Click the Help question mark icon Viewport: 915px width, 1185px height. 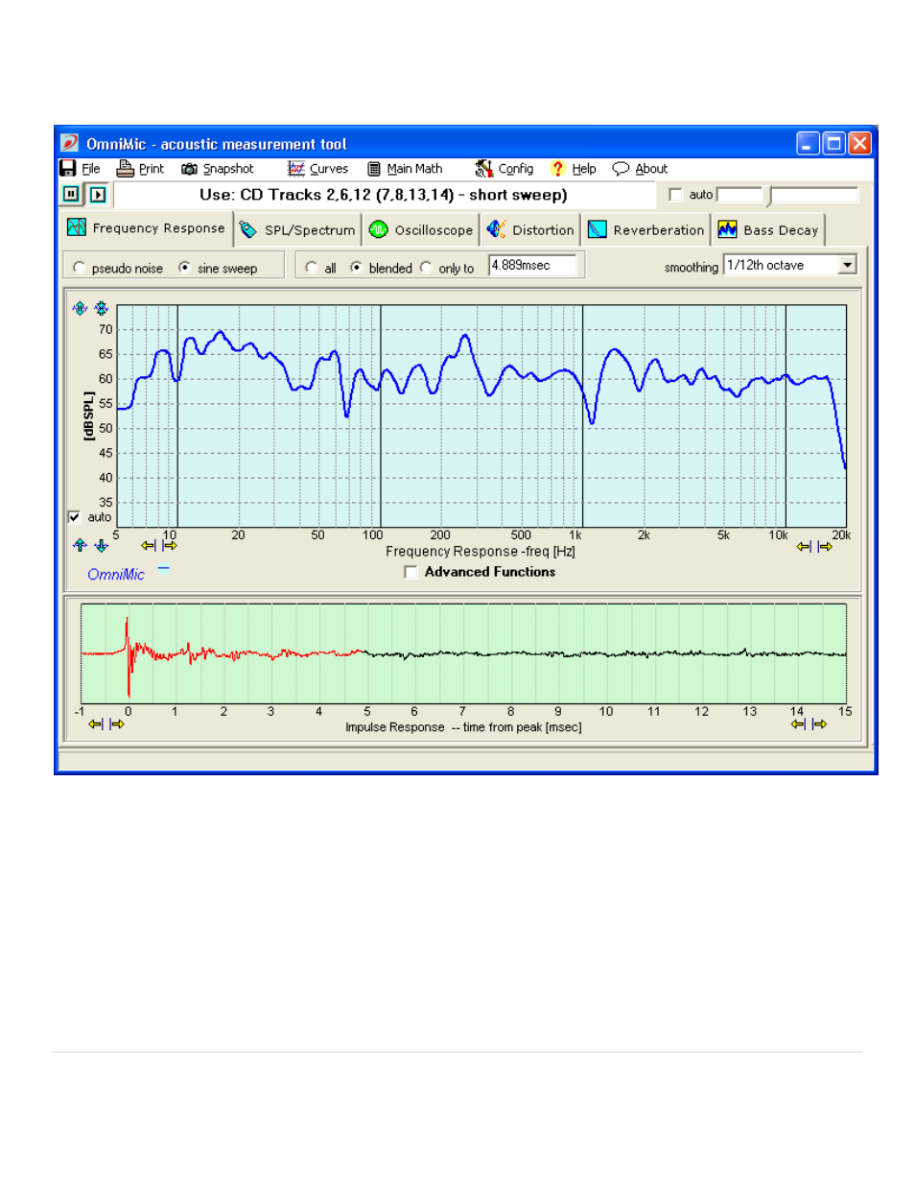[x=557, y=169]
